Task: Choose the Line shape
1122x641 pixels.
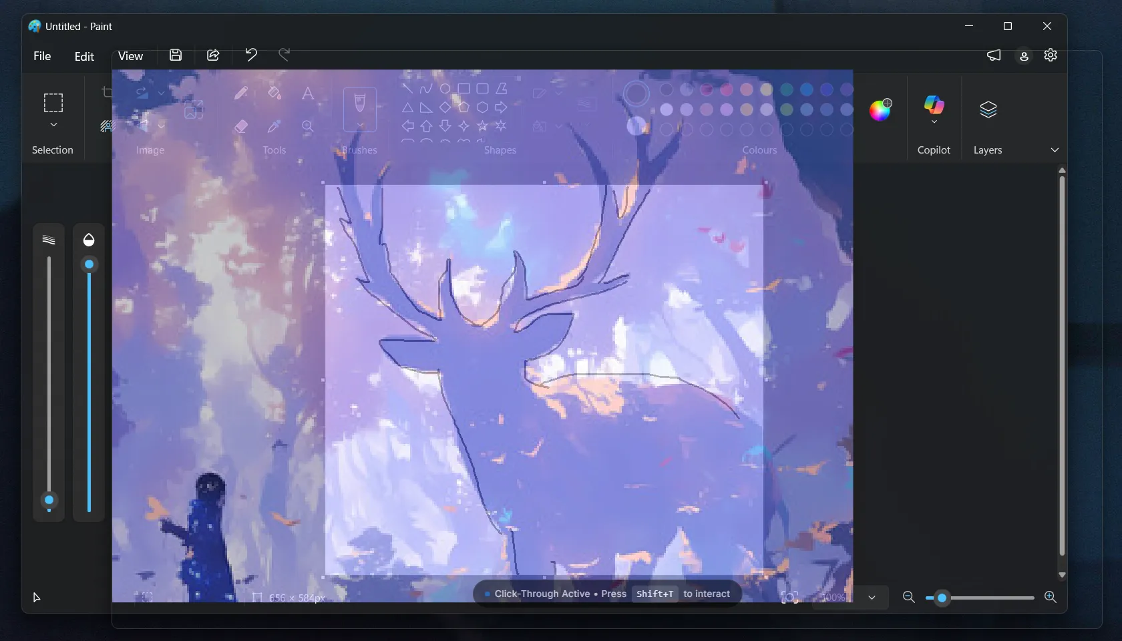Action: point(407,88)
